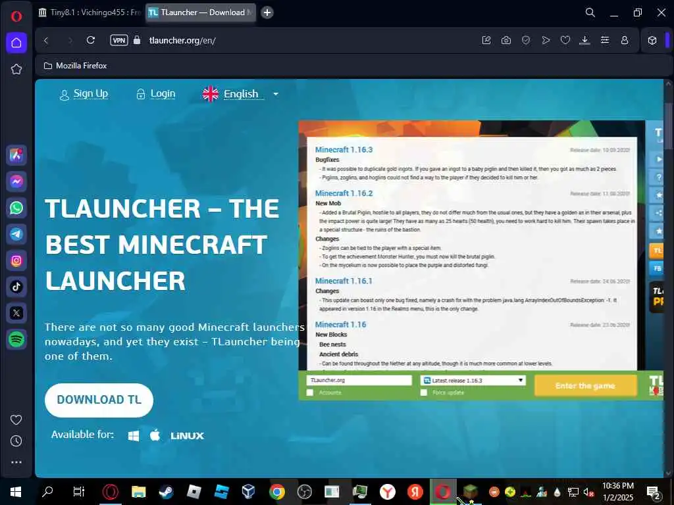This screenshot has height=505, width=674.
Task: Open a new tab with plus button
Action: (x=267, y=12)
